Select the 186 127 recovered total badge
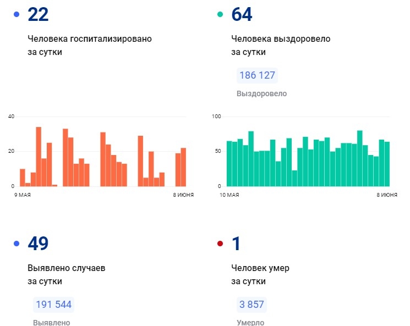The image size is (410, 326). click(257, 76)
